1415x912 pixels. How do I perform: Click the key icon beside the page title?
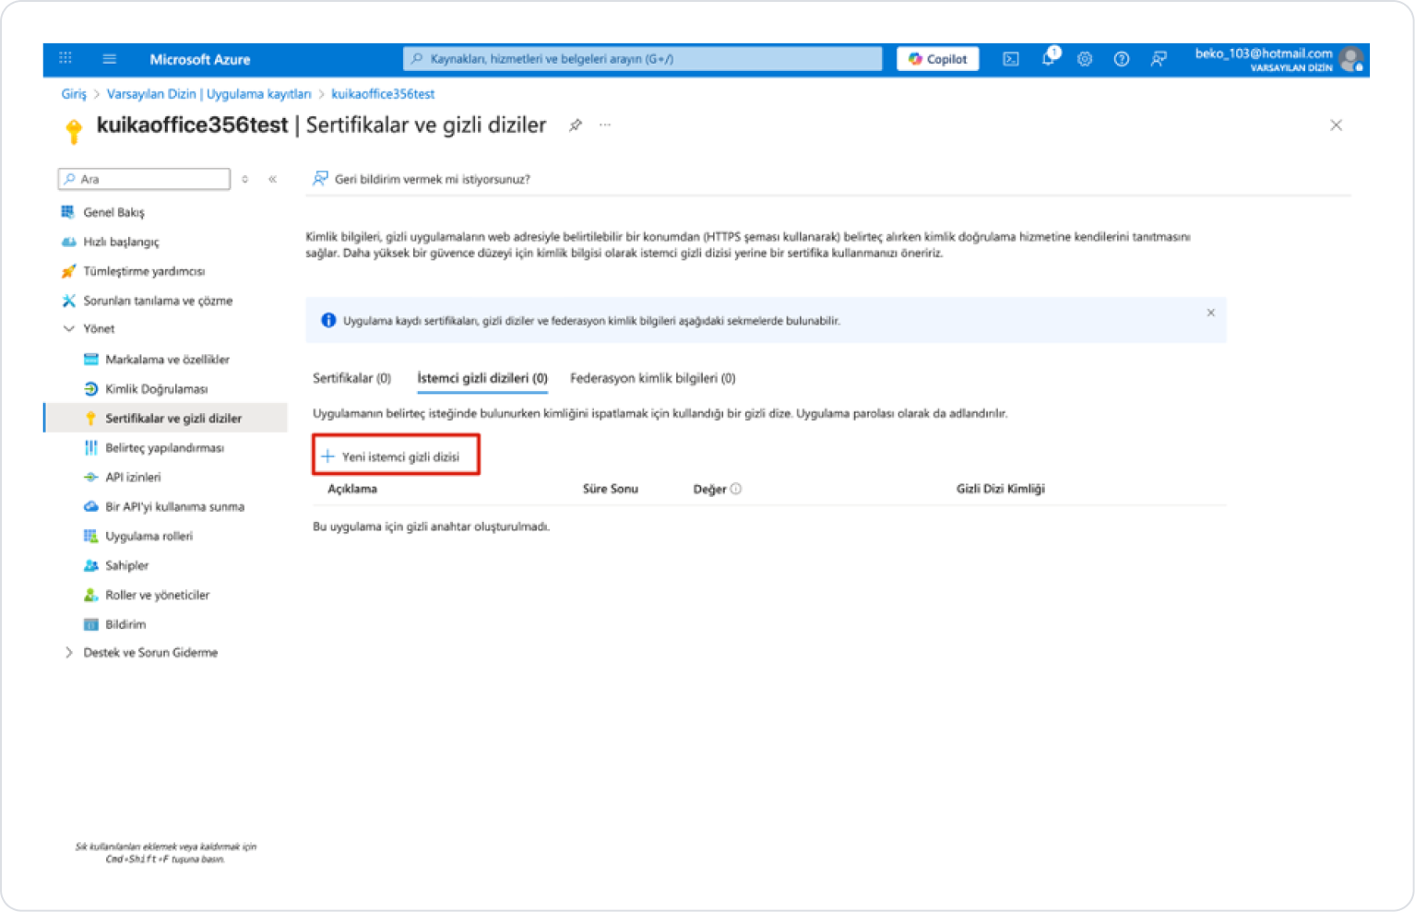tap(74, 130)
